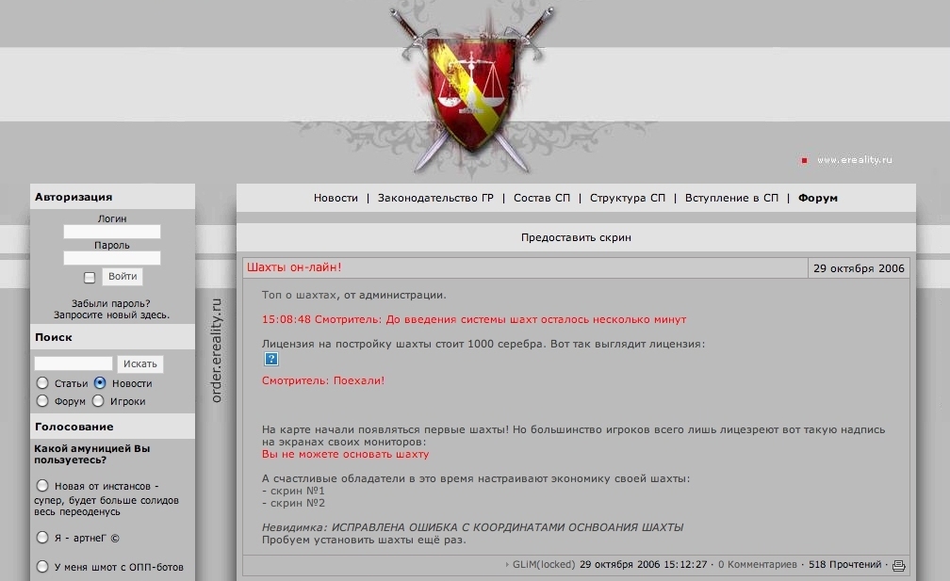
Task: Open Законодательство ГР in the navigation
Action: point(435,198)
